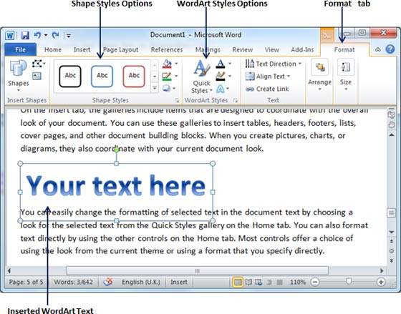Click the green rotation handle of WordArt
Image resolution: width=401 pixels, height=314 pixels.
[x=116, y=149]
